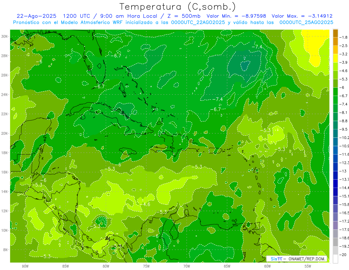
Task: Click the "80W" longitude axis label
Action: pos(106,266)
